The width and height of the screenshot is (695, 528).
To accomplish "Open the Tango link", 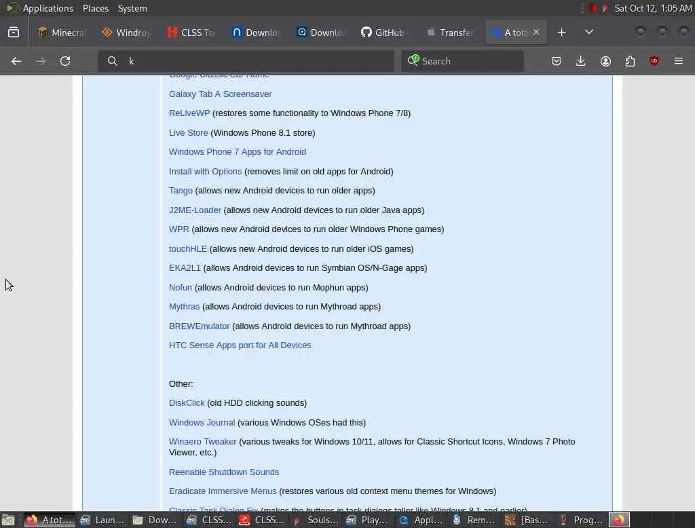I will pos(181,191).
